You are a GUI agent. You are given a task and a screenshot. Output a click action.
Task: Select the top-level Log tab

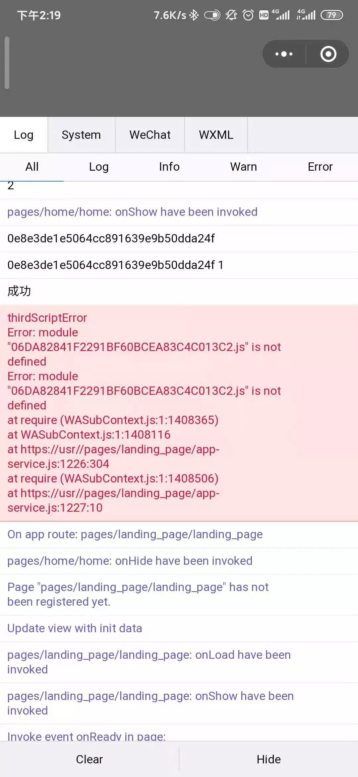point(24,135)
